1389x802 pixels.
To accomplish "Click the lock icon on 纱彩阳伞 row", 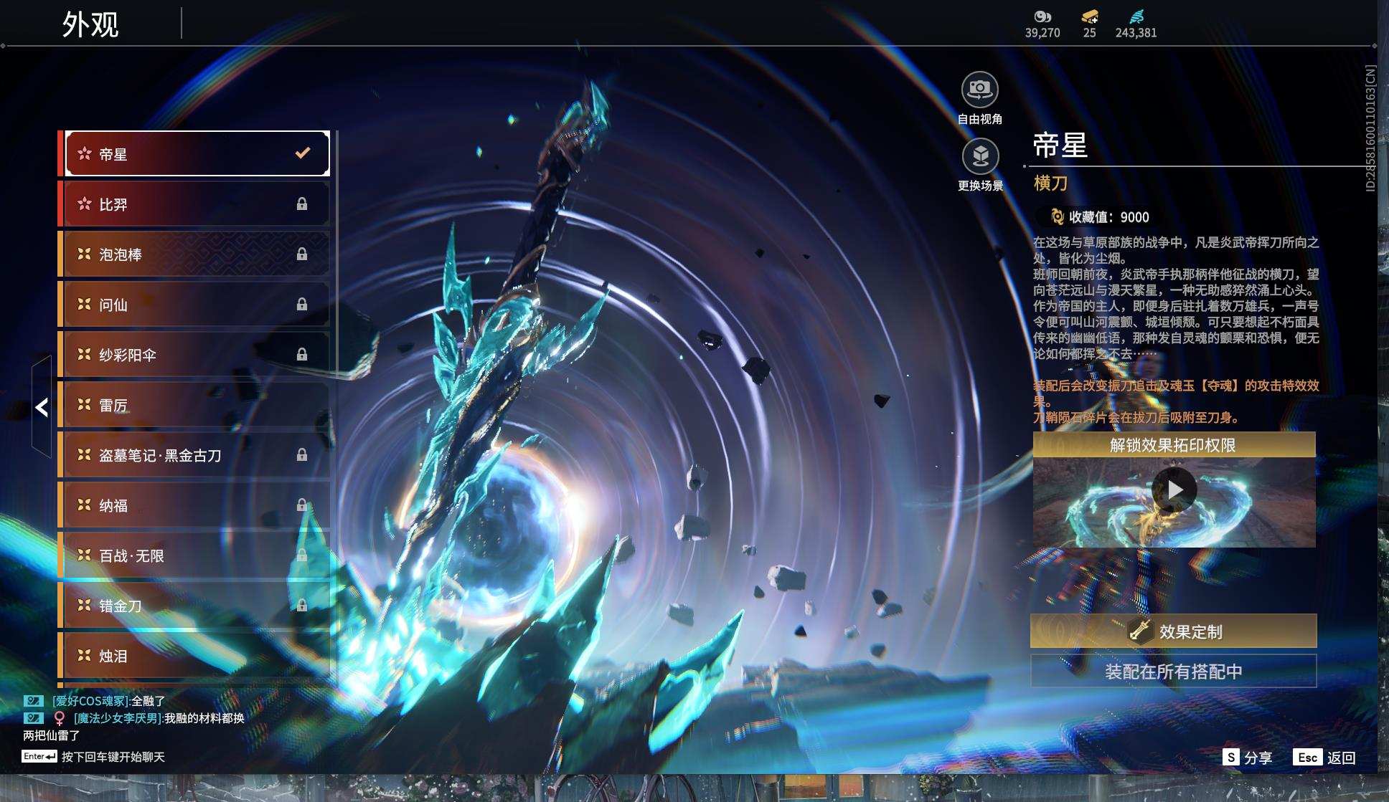I will (302, 355).
